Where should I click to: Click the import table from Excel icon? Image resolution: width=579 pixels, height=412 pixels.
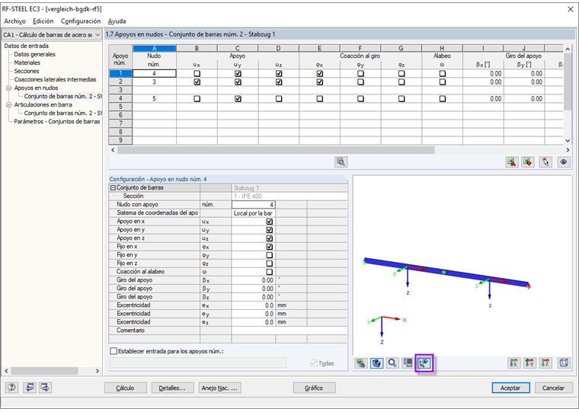[x=528, y=162]
